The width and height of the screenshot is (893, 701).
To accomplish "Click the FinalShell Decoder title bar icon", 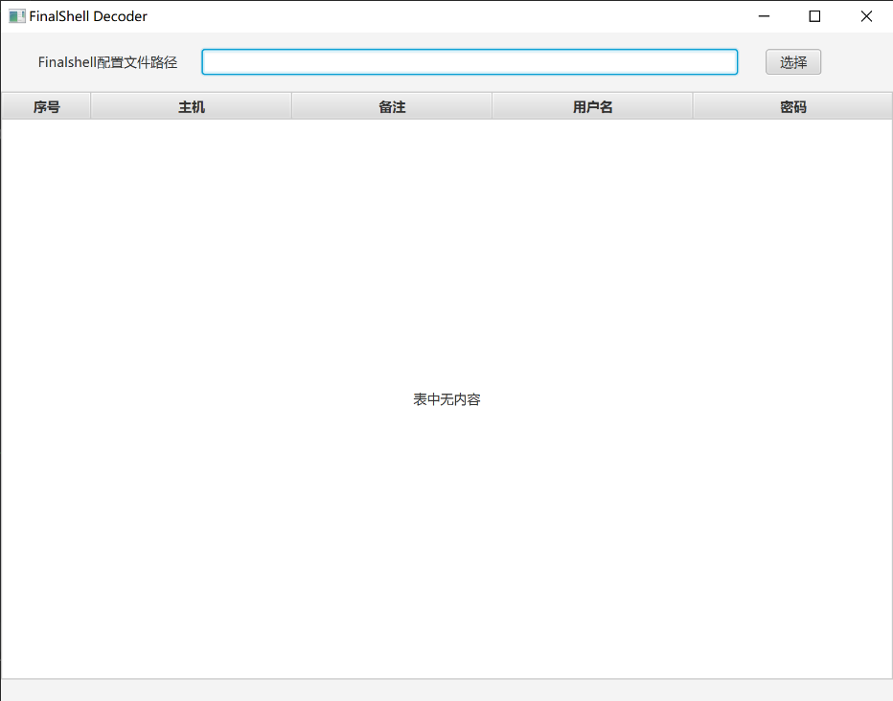I will [x=17, y=16].
